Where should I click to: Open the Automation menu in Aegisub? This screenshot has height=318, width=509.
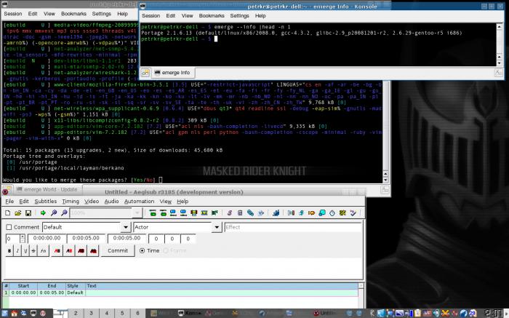[139, 201]
